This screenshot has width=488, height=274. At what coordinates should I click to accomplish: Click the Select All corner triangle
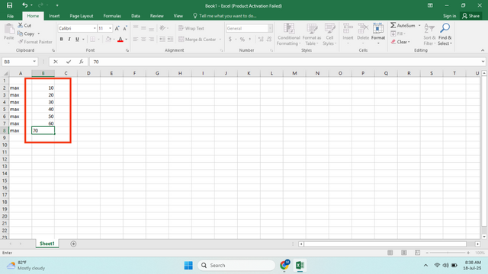tap(5, 73)
